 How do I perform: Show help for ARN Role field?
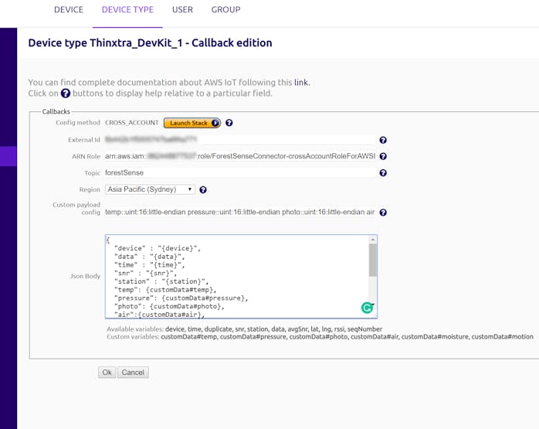(383, 156)
